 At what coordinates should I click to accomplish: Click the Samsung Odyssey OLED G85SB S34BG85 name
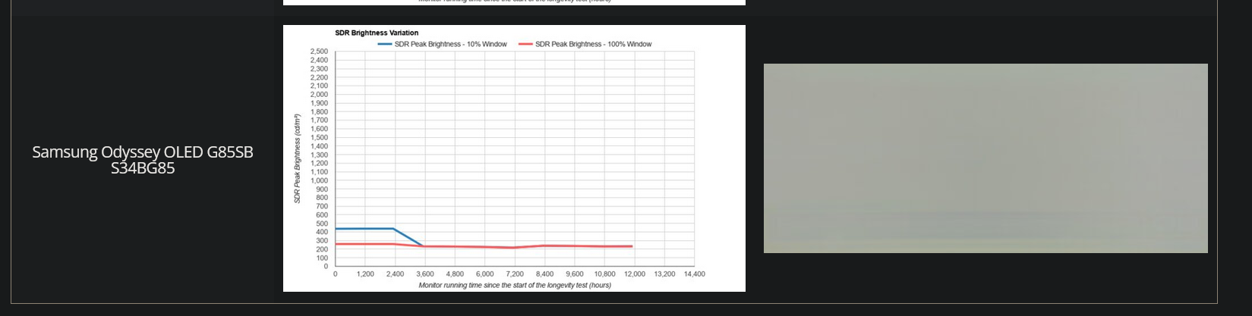tap(143, 160)
